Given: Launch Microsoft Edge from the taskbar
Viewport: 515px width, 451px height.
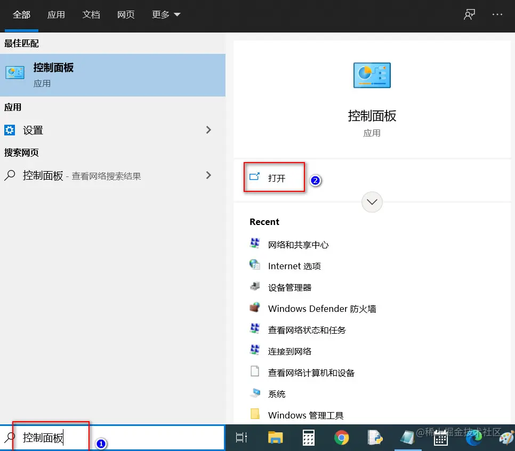Looking at the screenshot, I should click(x=474, y=438).
